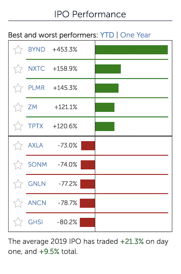Toggle the star beside SONM
181x274 pixels.
pos(18,165)
